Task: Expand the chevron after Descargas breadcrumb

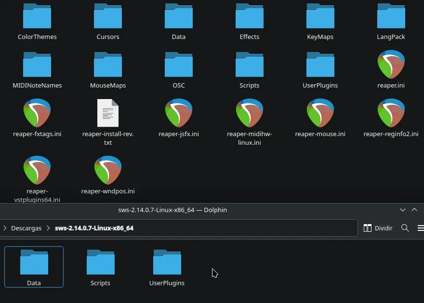Action: point(48,228)
